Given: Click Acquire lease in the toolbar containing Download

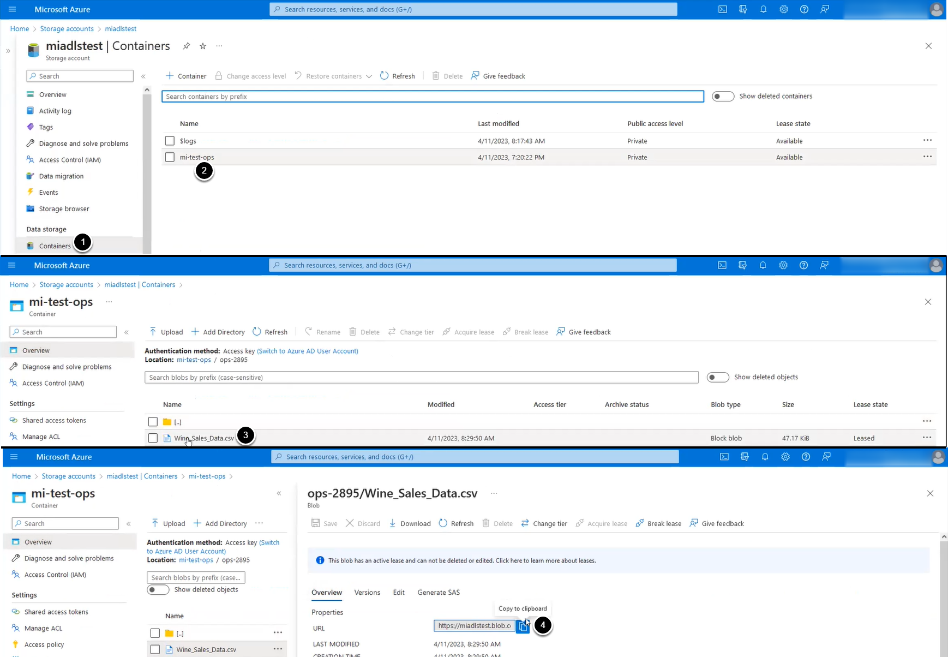Looking at the screenshot, I should (602, 523).
